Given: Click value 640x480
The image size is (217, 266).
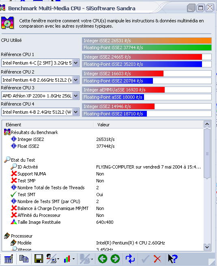Looking at the screenshot, I should point(105,222).
